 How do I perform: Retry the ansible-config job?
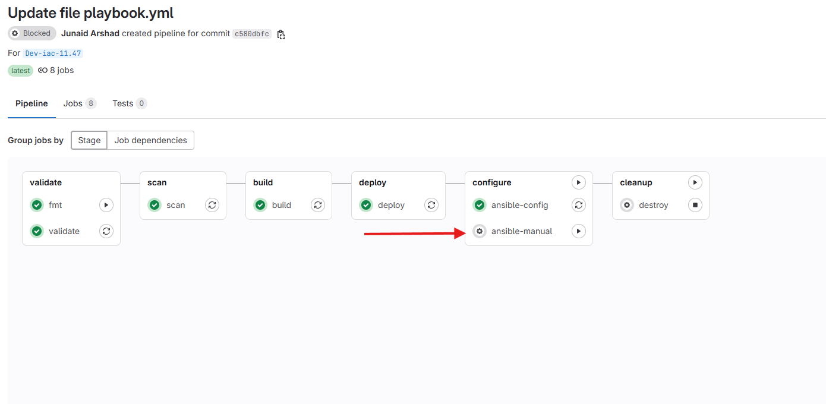tap(578, 205)
